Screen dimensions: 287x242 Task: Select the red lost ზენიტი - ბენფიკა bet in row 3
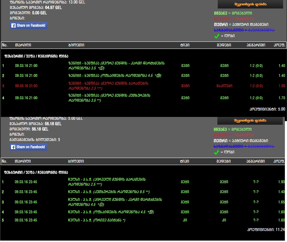click(108, 86)
